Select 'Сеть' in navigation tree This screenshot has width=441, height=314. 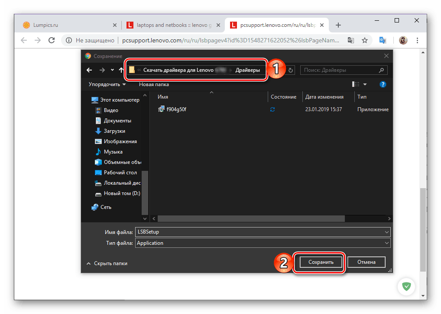[101, 207]
